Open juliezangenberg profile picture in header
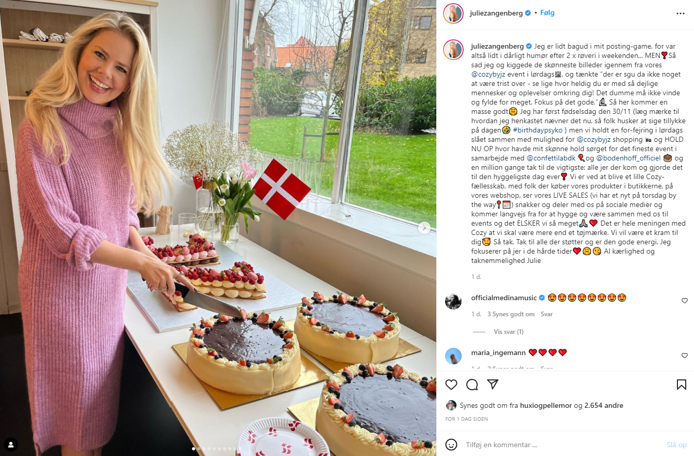This screenshot has width=694, height=456. (453, 13)
